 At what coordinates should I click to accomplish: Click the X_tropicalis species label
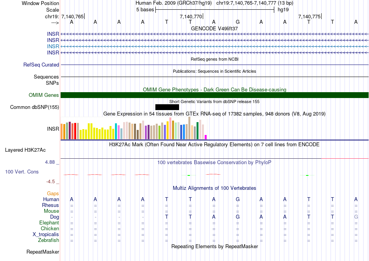point(46,235)
